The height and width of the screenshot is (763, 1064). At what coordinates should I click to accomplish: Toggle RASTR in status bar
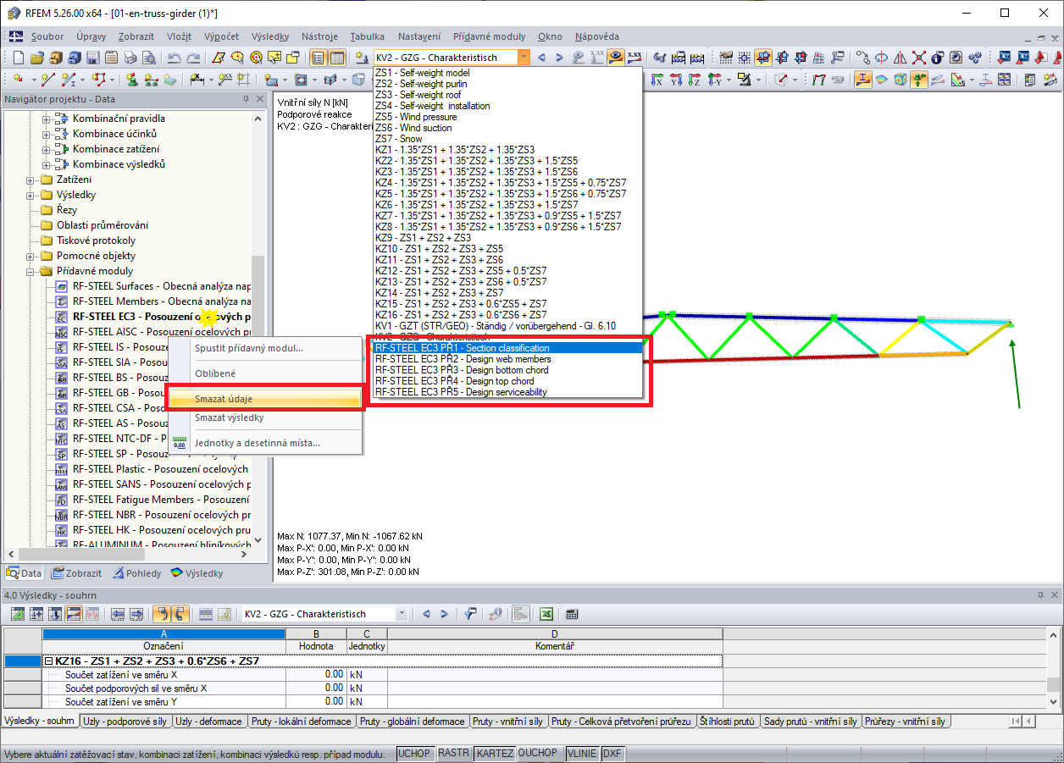(x=454, y=754)
